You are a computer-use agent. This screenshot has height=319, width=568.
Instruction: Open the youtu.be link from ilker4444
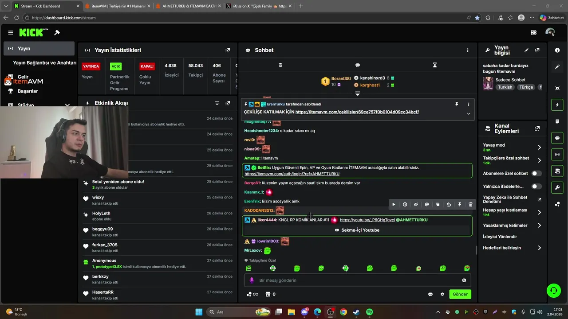tap(367, 220)
